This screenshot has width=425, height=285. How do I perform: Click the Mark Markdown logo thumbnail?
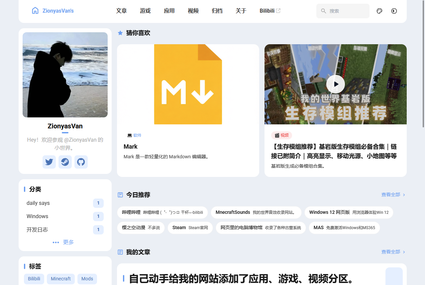188,84
